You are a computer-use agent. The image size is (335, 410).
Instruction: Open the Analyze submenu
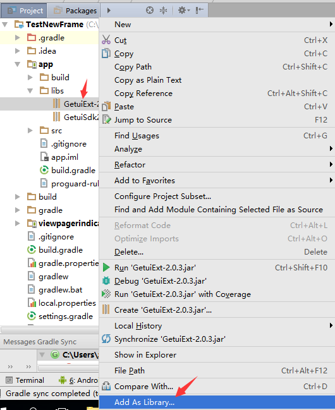click(217, 149)
